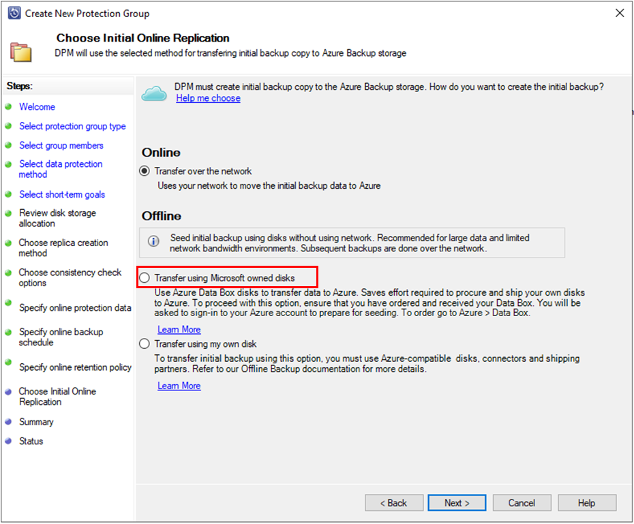Go to Select data protection method step

tap(61, 169)
